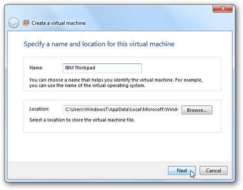Open the Browse... folder picker

197,110
